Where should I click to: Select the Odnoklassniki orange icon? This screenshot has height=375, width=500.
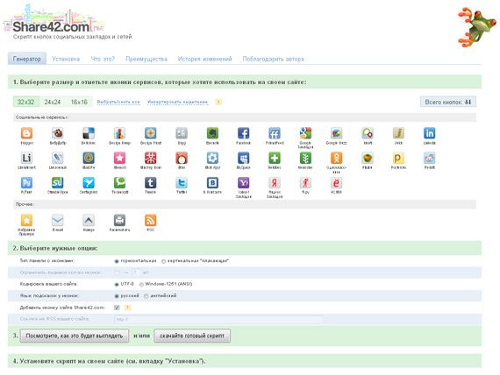coord(337,158)
